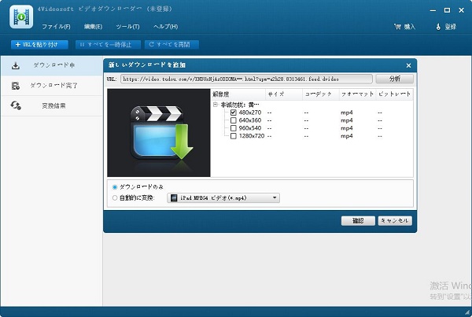The height and width of the screenshot is (317, 472).
Task: Check the 1280x720 resolution checkbox
Action: pyautogui.click(x=234, y=136)
